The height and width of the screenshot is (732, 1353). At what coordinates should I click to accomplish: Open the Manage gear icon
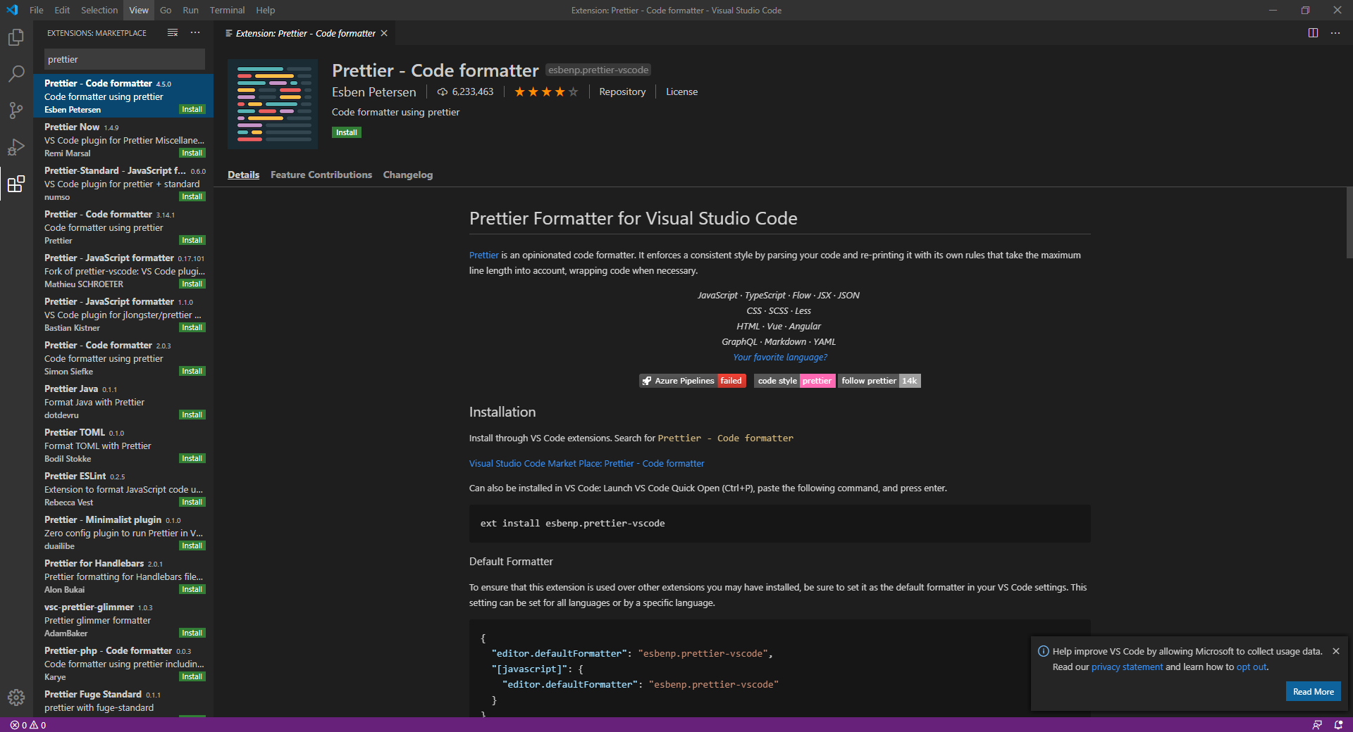coord(16,697)
